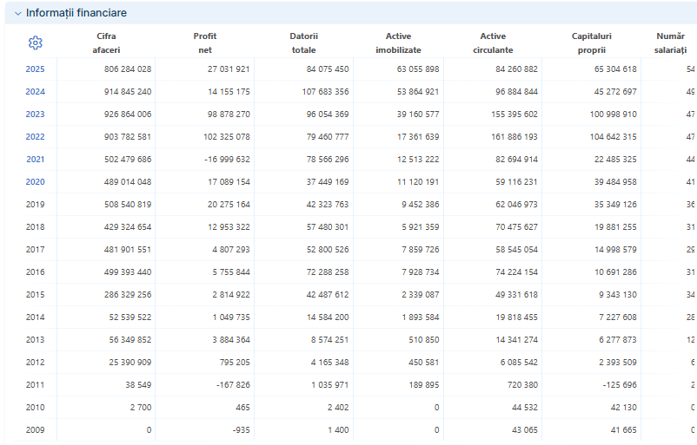Select the 2009 year row label
Screen dimensions: 697x445
35,430
